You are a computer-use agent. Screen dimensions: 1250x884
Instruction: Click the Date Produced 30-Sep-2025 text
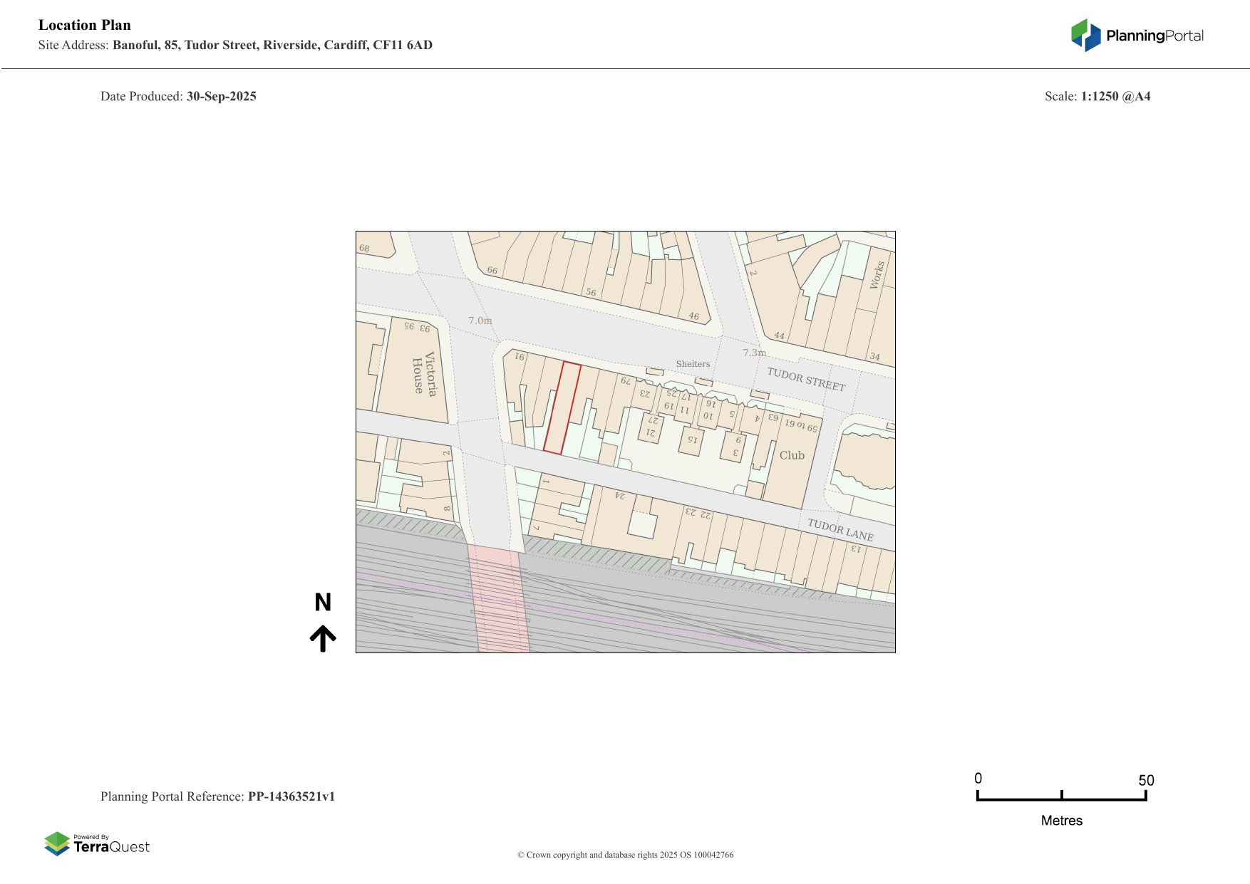click(x=178, y=95)
